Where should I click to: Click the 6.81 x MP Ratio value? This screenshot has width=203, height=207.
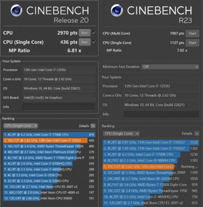point(74,51)
